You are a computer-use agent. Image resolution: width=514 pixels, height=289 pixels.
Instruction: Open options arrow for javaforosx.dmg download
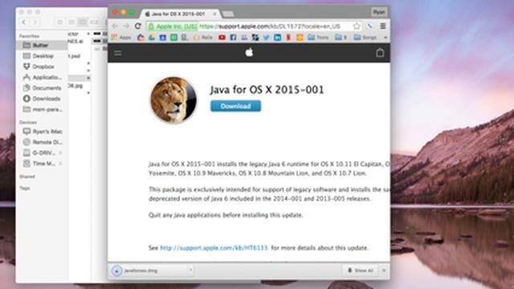point(191,271)
